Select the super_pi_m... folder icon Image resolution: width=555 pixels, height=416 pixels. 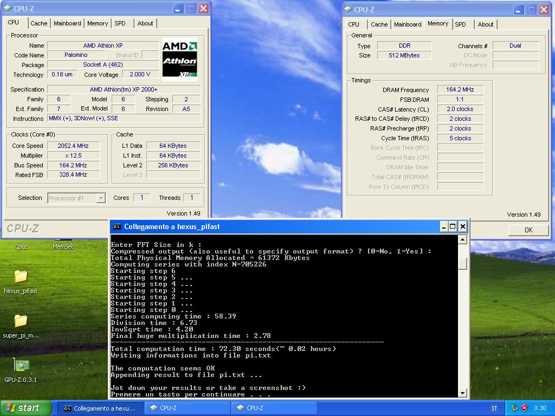21,321
